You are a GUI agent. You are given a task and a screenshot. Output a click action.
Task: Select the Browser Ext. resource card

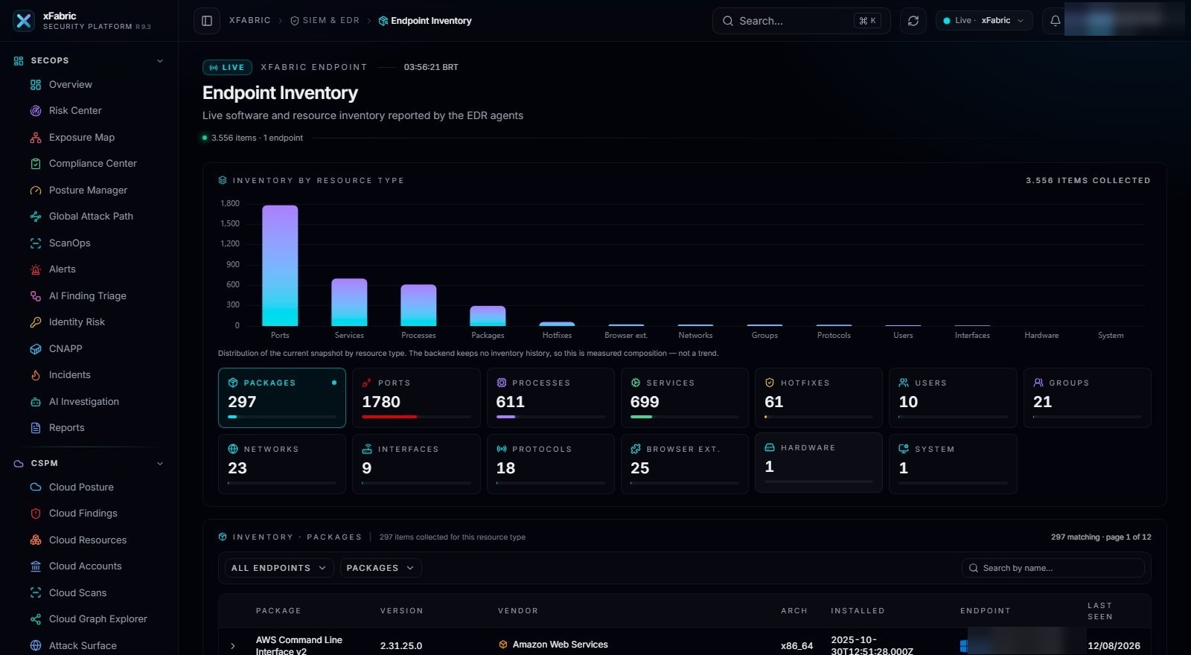685,464
